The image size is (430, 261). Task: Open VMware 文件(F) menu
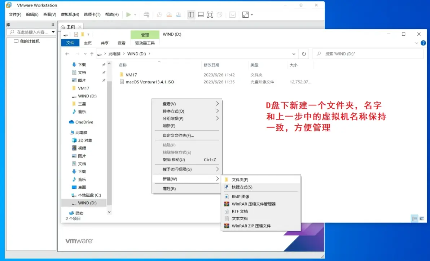click(x=15, y=14)
